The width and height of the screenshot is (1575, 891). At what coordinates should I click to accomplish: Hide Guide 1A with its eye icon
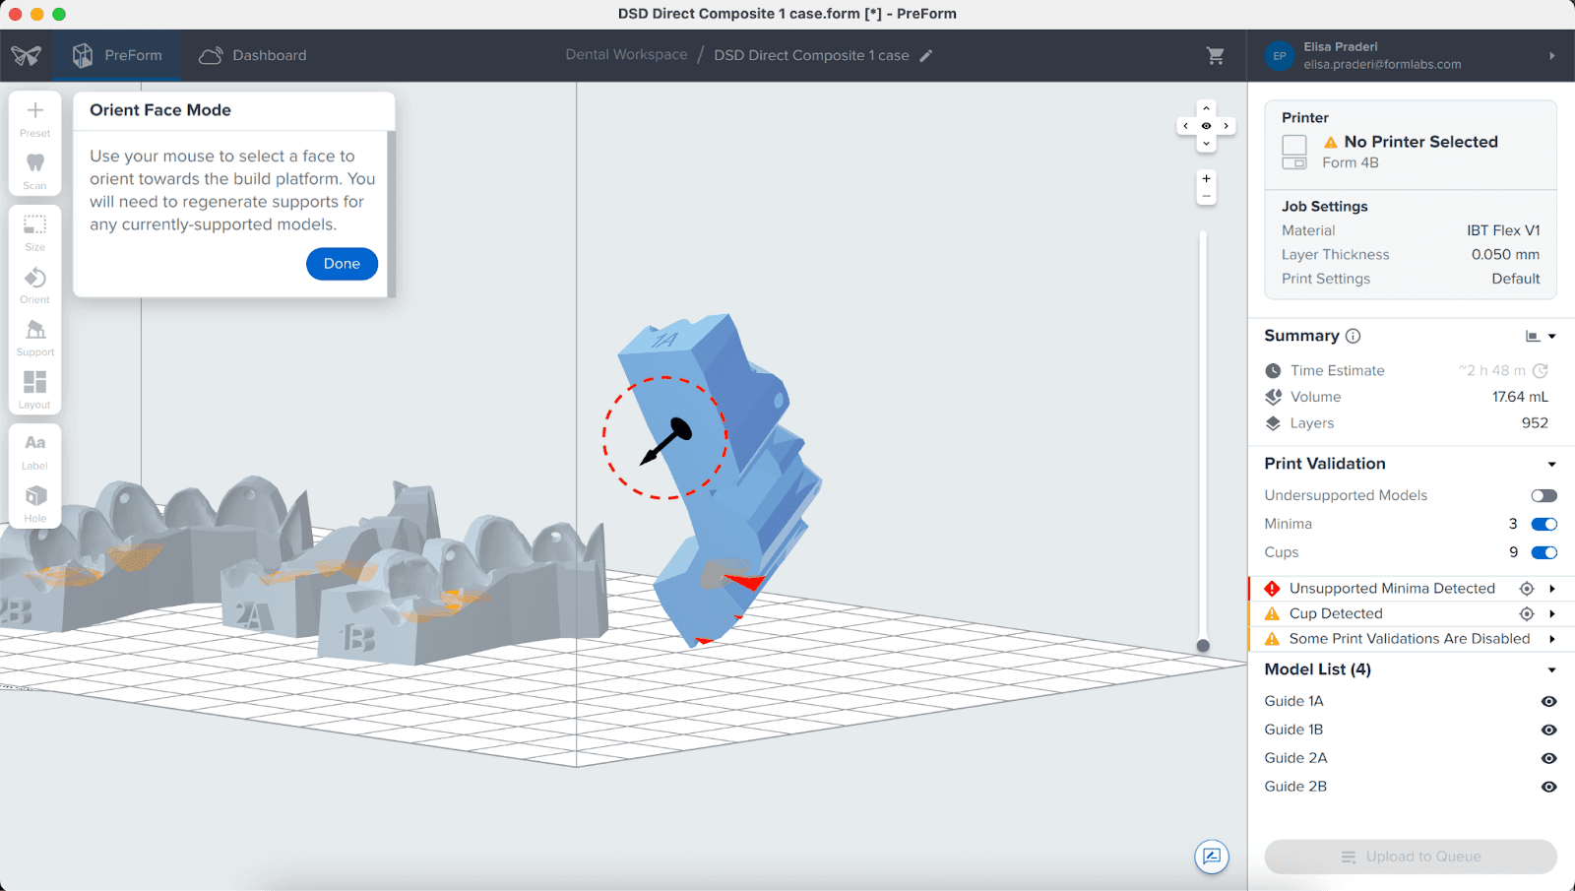[x=1548, y=702]
